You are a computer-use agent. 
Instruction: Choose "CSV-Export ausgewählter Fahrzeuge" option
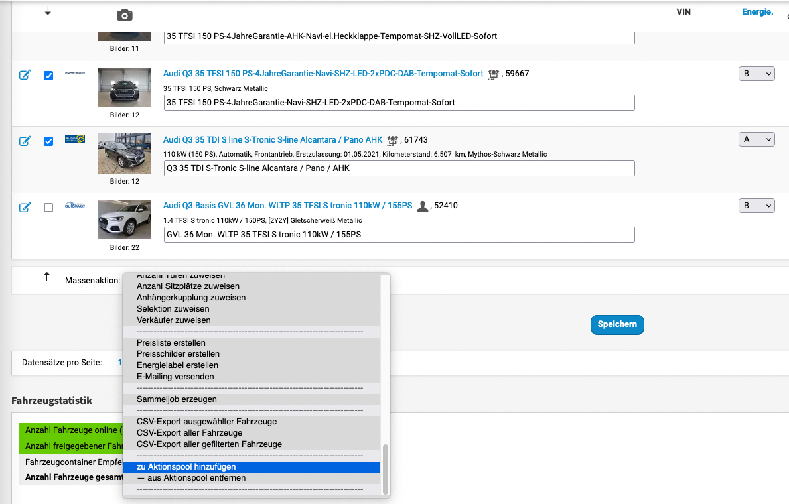click(x=206, y=422)
